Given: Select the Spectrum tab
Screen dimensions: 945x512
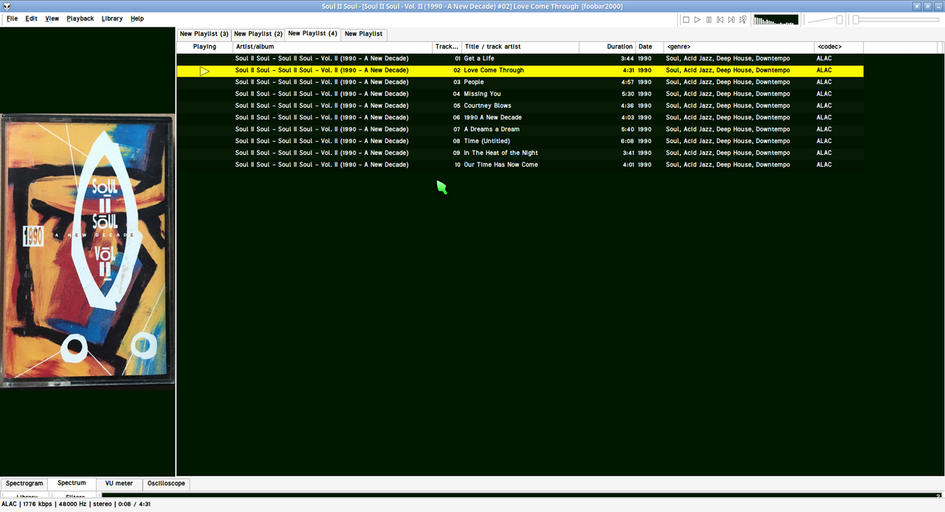Looking at the screenshot, I should 72,483.
